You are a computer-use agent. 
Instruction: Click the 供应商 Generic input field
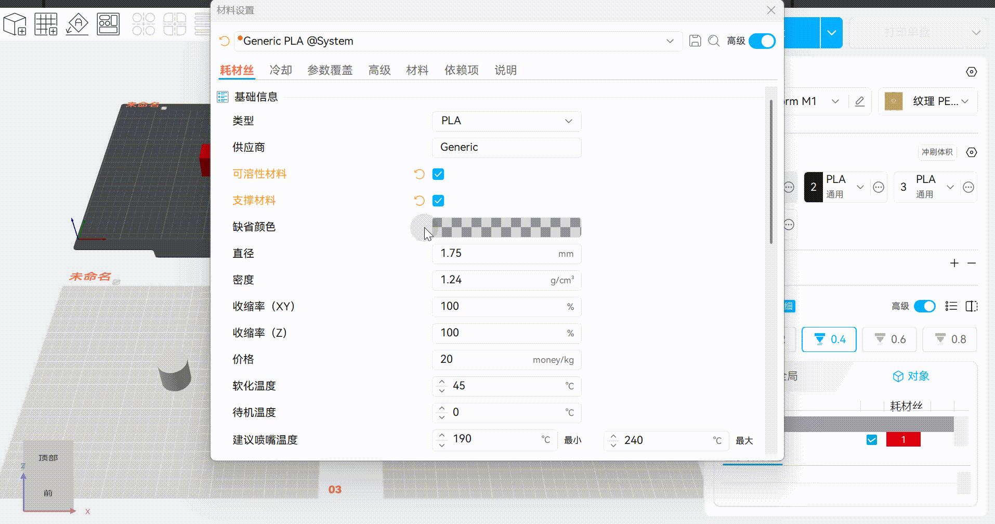507,148
